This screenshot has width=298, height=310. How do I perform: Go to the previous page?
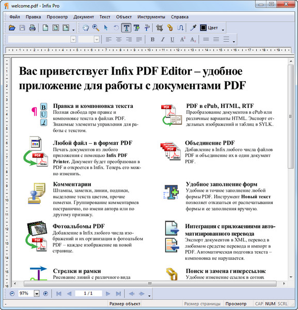[69, 293]
